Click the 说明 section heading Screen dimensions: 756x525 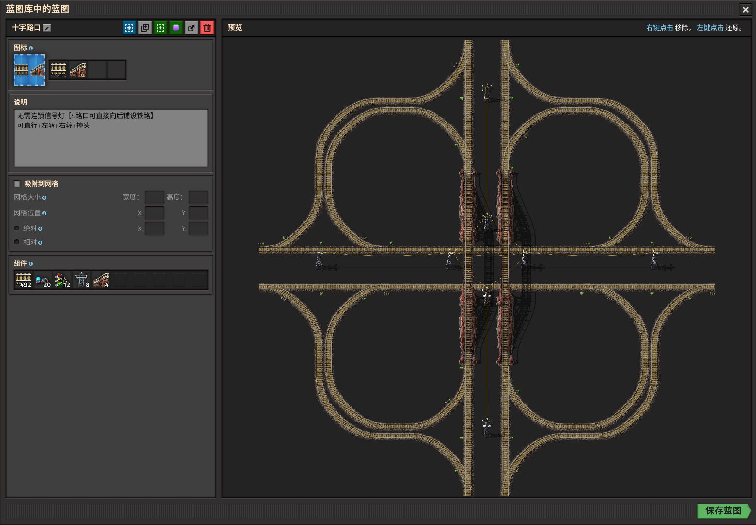20,102
